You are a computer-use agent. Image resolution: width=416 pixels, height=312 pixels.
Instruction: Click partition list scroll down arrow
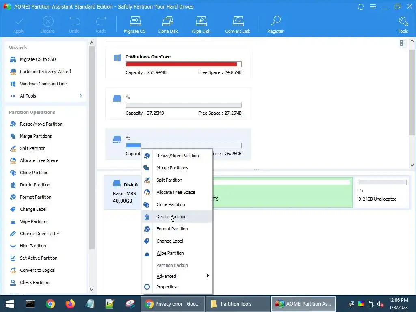pos(412,165)
